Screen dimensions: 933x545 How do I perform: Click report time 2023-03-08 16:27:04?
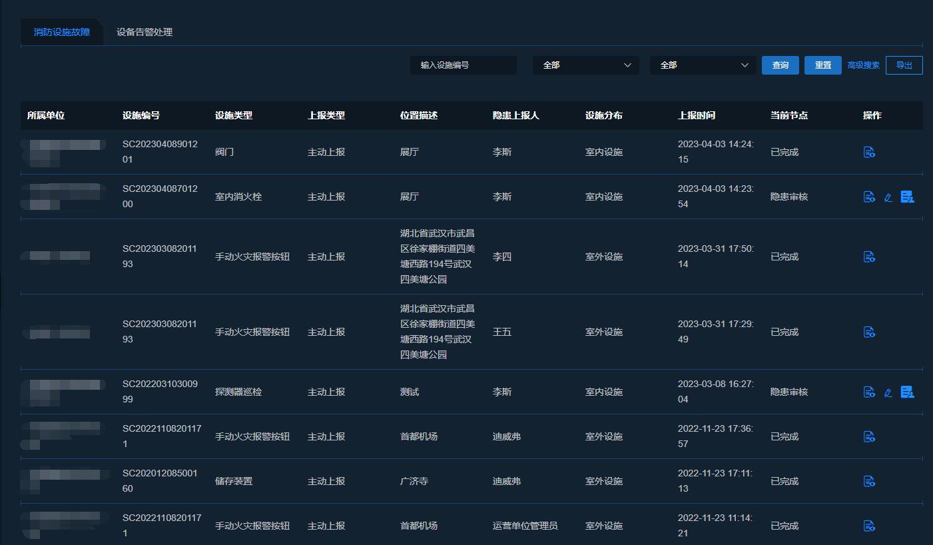pyautogui.click(x=716, y=392)
